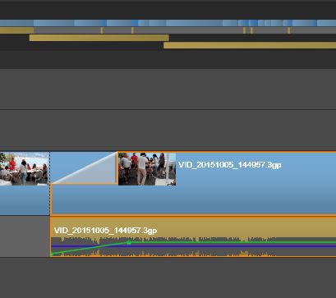Click the rightmost small gold marker in gray navigator strip
The height and width of the screenshot is (298, 336).
pos(288,30)
